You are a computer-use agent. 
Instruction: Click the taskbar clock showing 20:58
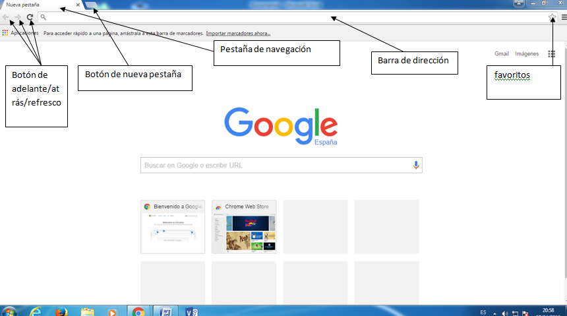click(548, 311)
